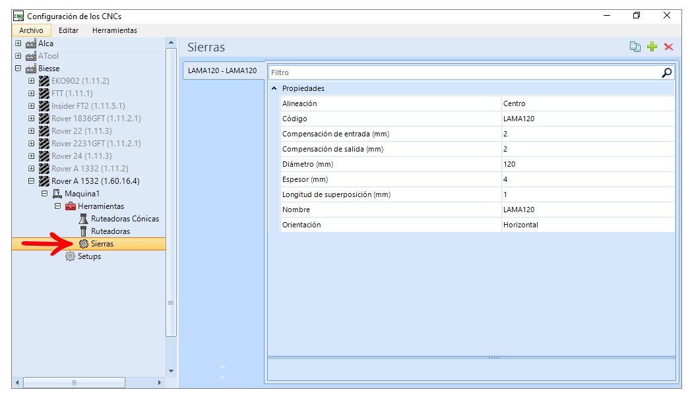Viewport: 690px width, 402px height.
Task: Select Insider FT2 (1.11.5.1) label
Action: 88,106
